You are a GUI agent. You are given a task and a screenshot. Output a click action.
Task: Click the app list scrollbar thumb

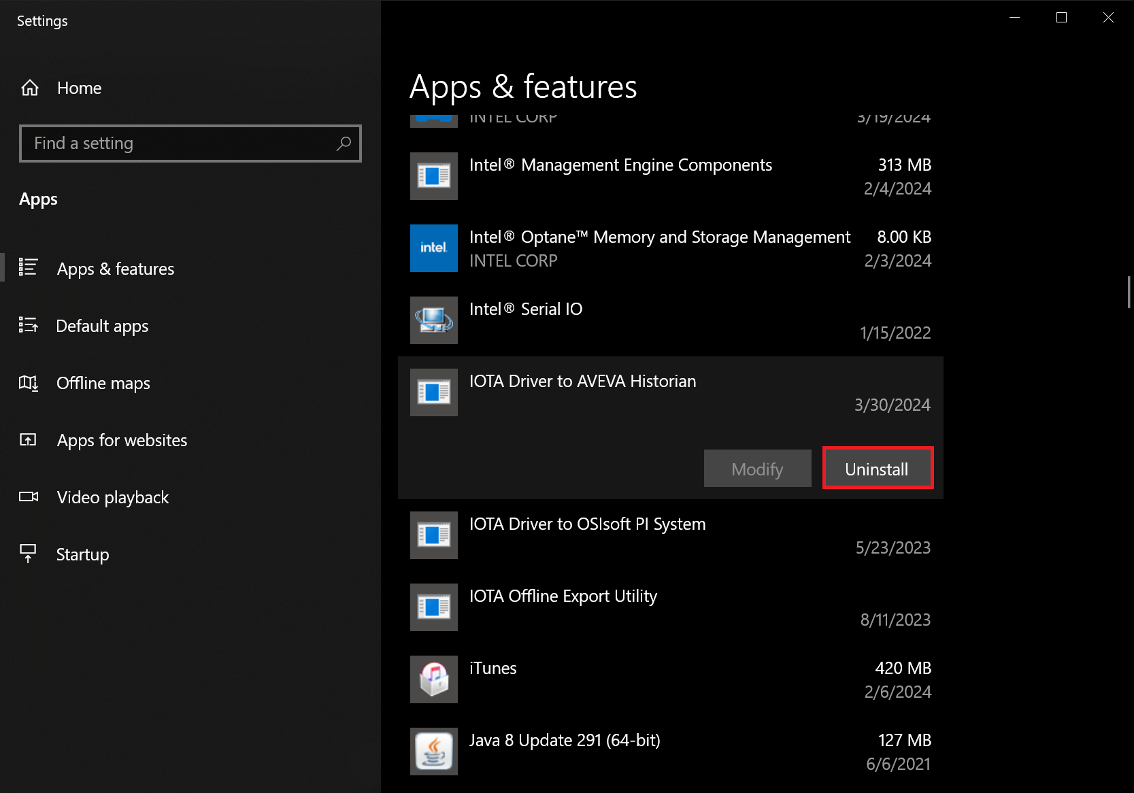point(1129,292)
